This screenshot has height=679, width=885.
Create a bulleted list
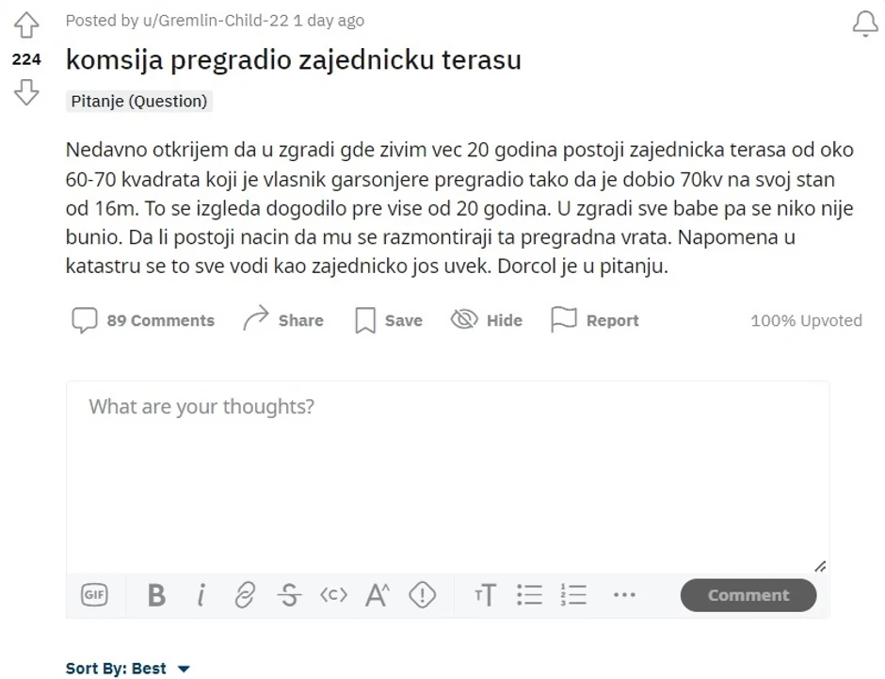coord(530,595)
